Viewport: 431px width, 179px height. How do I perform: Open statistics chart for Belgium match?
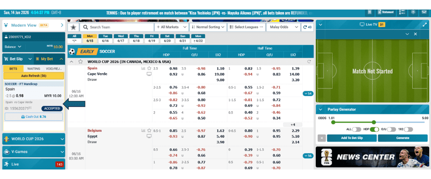coord(143,130)
